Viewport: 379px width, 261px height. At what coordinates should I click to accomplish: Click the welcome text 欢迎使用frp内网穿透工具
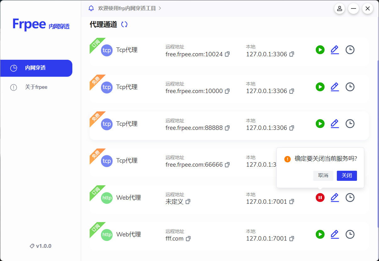click(x=127, y=8)
